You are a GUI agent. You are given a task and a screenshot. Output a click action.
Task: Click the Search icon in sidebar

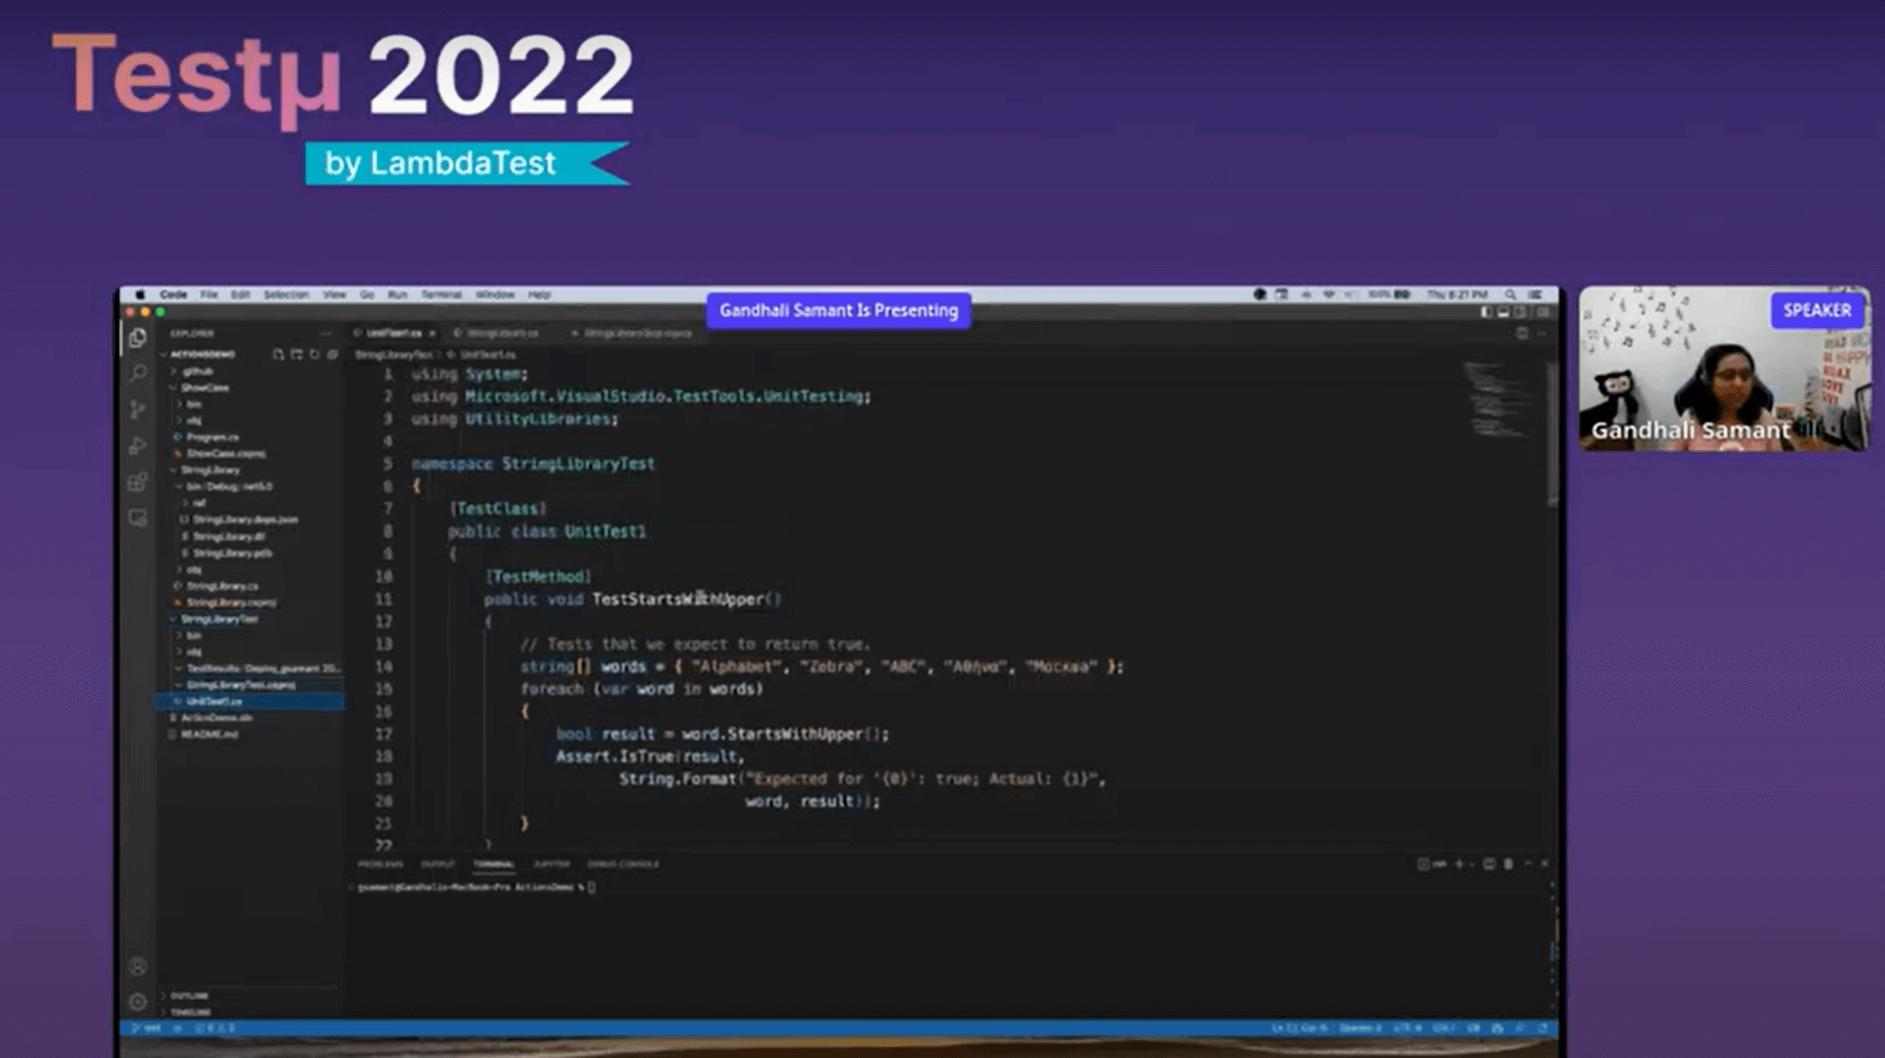[x=139, y=369]
